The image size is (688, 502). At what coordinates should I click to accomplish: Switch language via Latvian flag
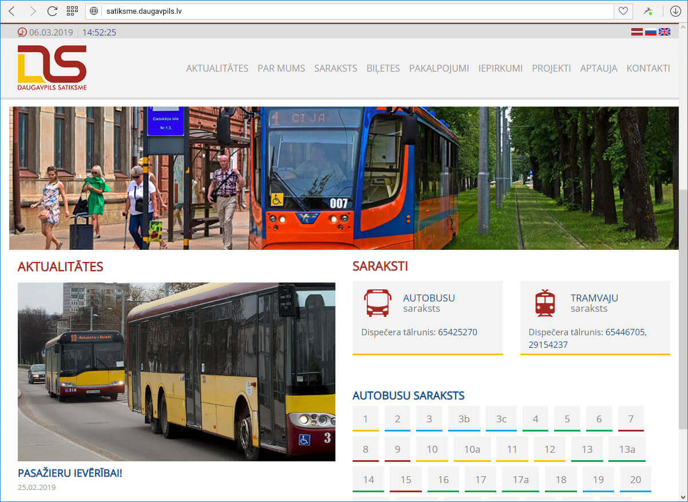pyautogui.click(x=637, y=32)
